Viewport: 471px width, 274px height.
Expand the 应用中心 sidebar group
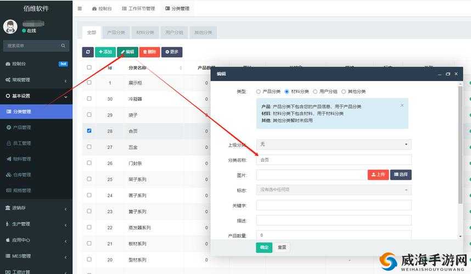point(36,240)
